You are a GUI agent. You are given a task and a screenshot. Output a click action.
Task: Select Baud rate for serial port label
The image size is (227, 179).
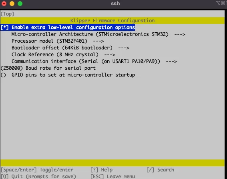pyautogui.click(x=60, y=68)
